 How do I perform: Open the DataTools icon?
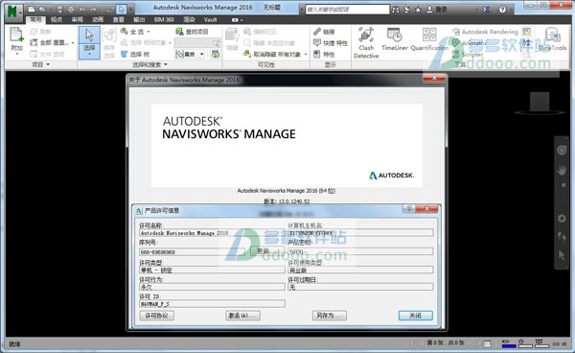point(552,39)
